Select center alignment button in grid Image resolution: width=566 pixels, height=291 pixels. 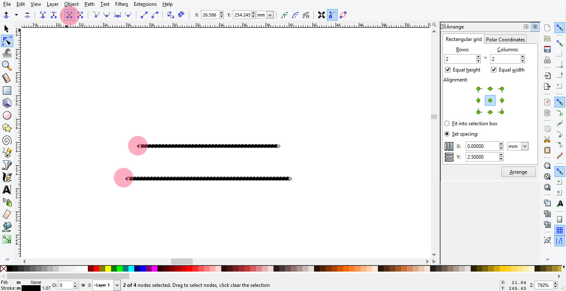[x=490, y=100]
